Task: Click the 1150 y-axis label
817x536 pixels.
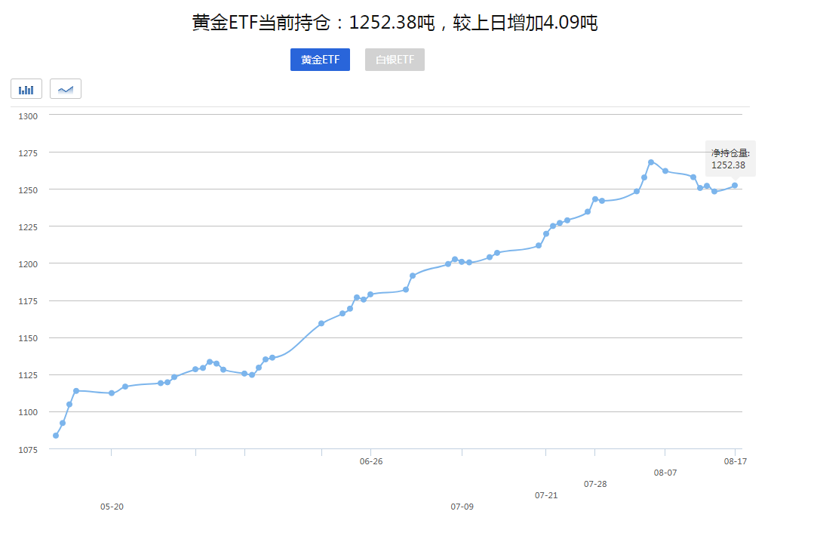Action: point(28,338)
